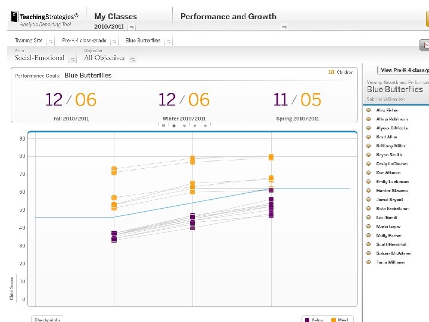Viewport: 429px width, 322px height.
Task: Open Craig LaChance's record
Action: [392, 164]
